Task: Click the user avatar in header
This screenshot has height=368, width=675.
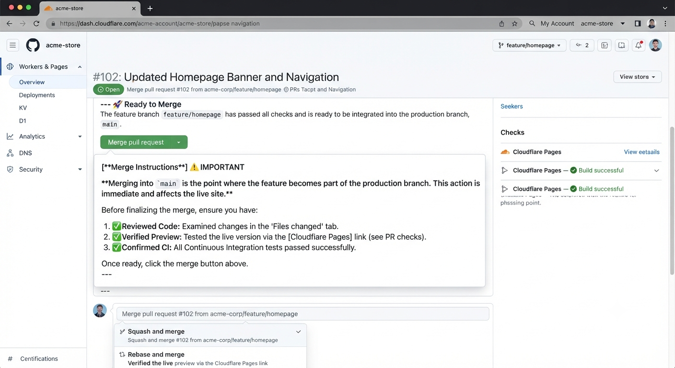Action: pos(655,46)
